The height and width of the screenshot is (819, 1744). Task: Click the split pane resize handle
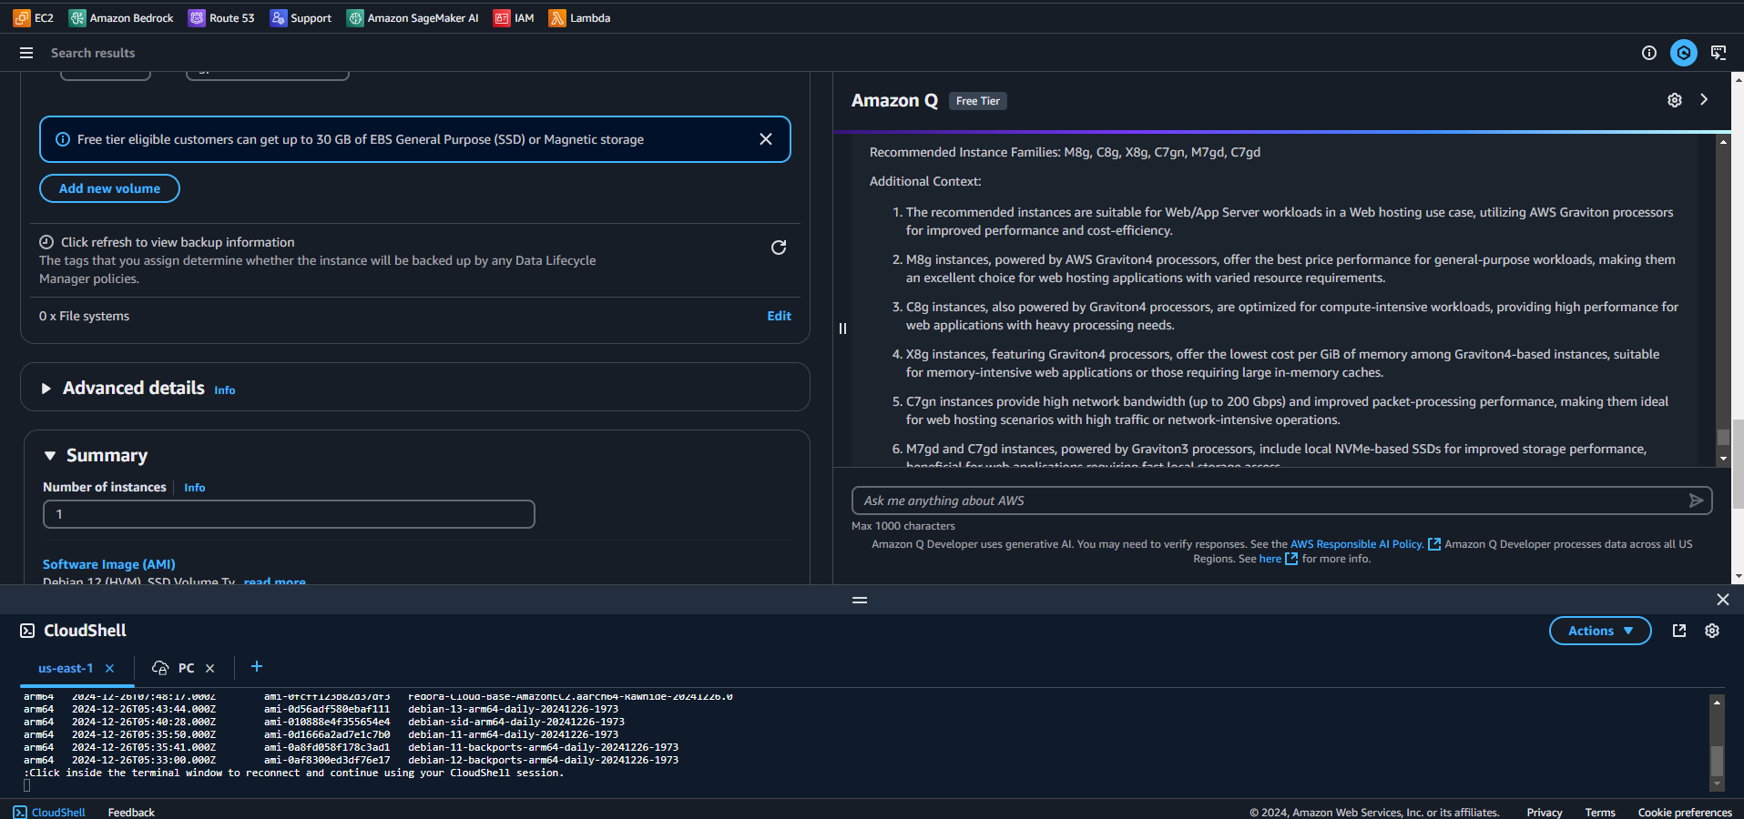click(x=842, y=329)
